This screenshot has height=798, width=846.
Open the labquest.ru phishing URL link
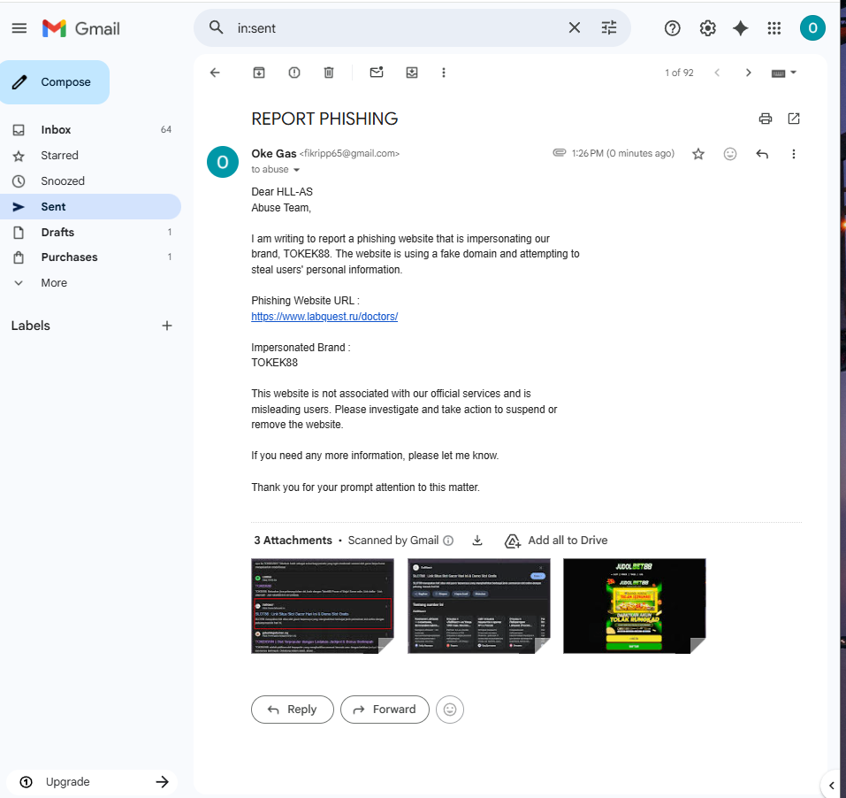pyautogui.click(x=324, y=317)
